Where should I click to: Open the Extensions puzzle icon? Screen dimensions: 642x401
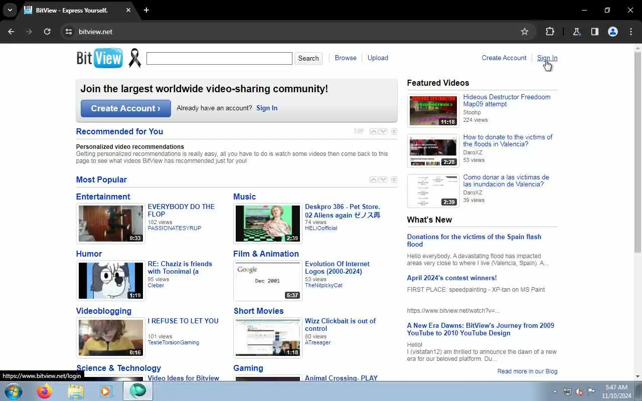click(550, 32)
